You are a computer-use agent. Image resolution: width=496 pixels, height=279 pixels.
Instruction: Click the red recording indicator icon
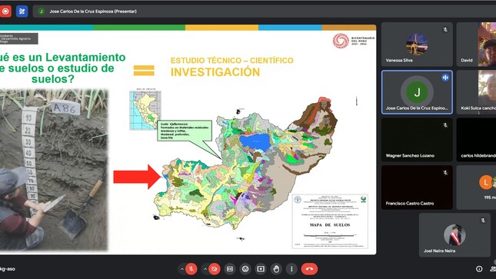5,12
